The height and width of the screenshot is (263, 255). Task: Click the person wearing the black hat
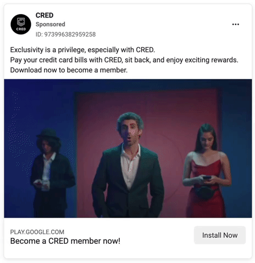click(x=51, y=171)
